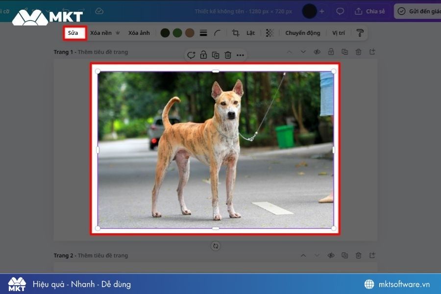Open the transparency checkerboard control
Viewport: 441px width, 294px height.
pyautogui.click(x=269, y=32)
